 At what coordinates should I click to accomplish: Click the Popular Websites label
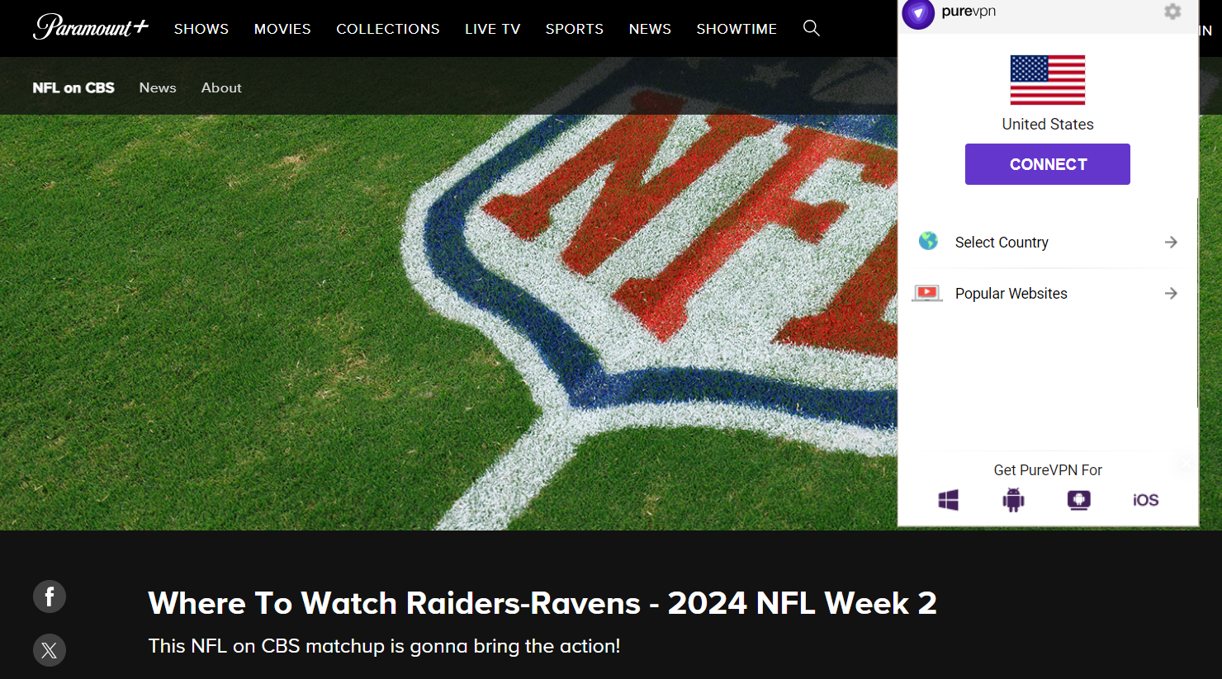(x=1011, y=294)
